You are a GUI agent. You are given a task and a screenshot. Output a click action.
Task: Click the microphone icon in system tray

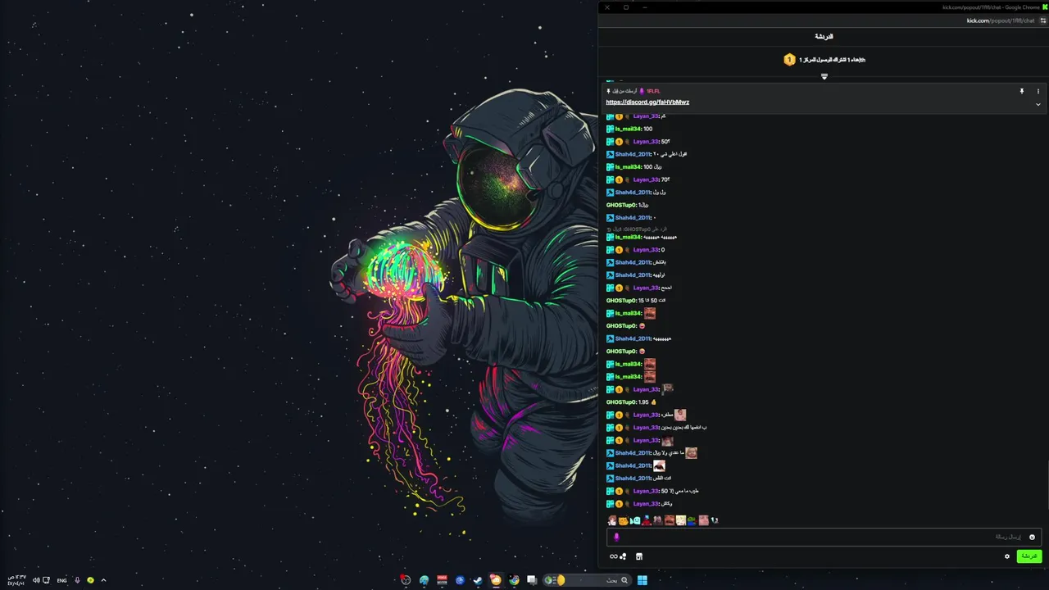[x=77, y=580]
